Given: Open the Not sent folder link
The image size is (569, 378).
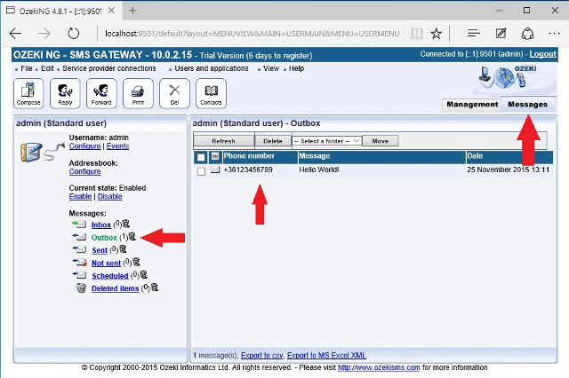Looking at the screenshot, I should point(106,264).
